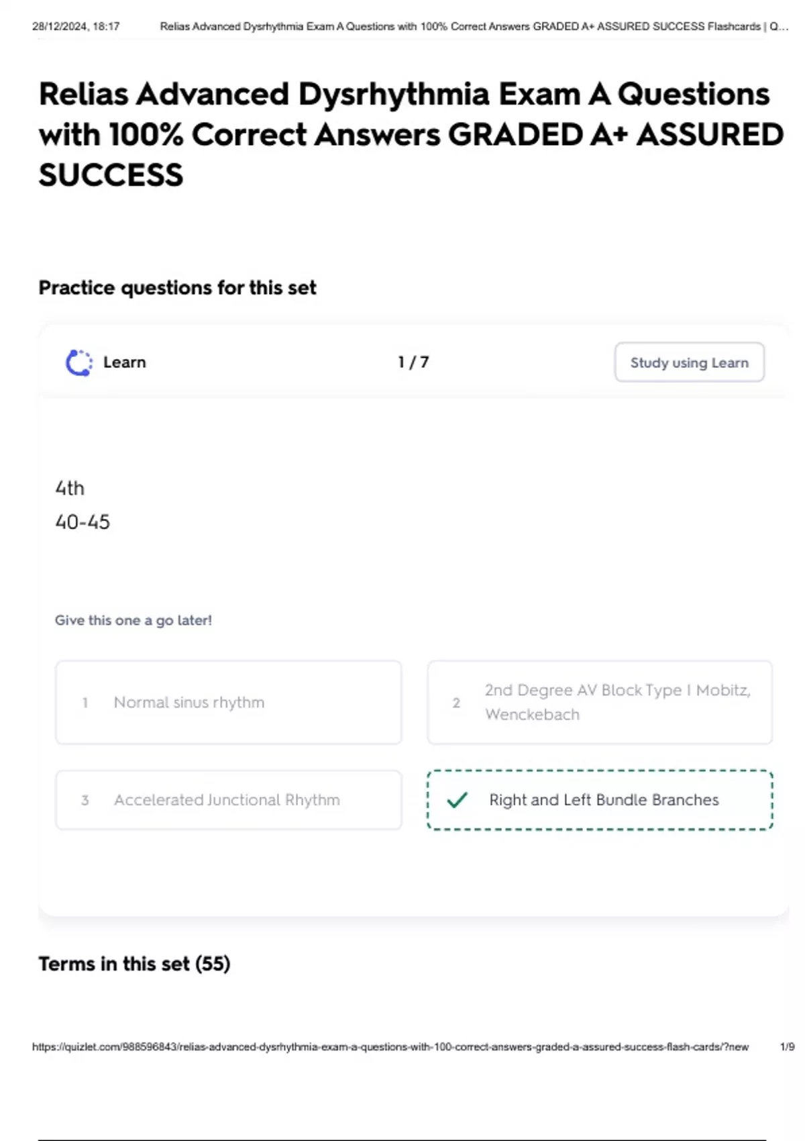Select answer 'Right and Left Bundle Branches'
805x1141 pixels.
599,800
